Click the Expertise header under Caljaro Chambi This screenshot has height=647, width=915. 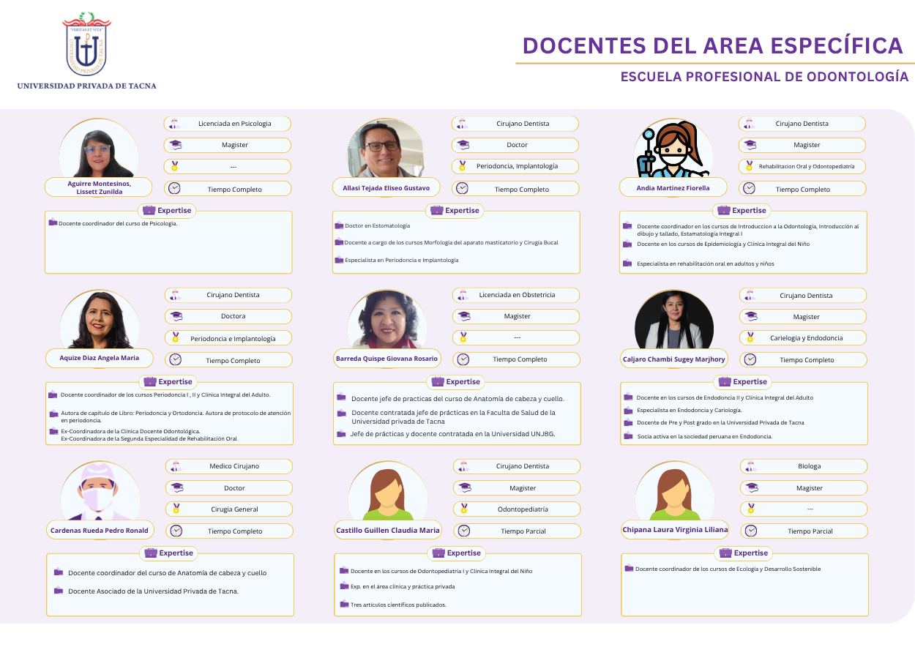[743, 381]
